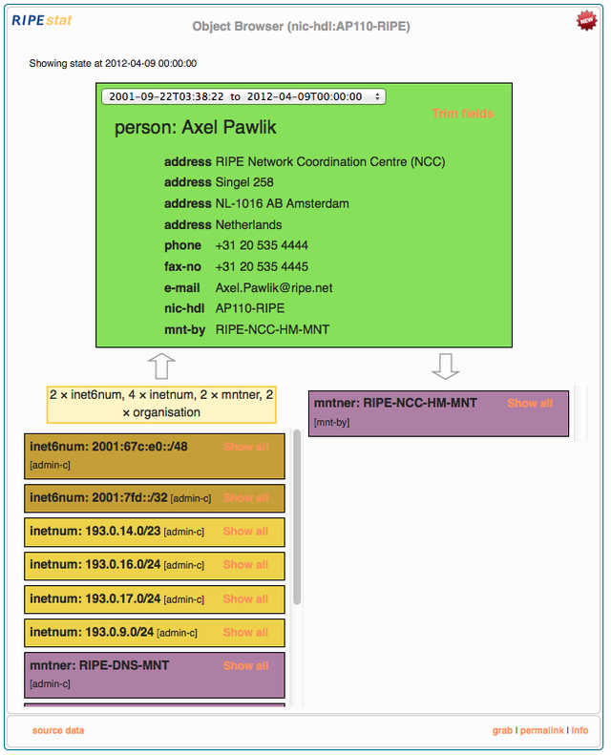The width and height of the screenshot is (611, 755).
Task: Click [admin-c] tag under RIPE-DNS-MNT
Action: (x=50, y=684)
